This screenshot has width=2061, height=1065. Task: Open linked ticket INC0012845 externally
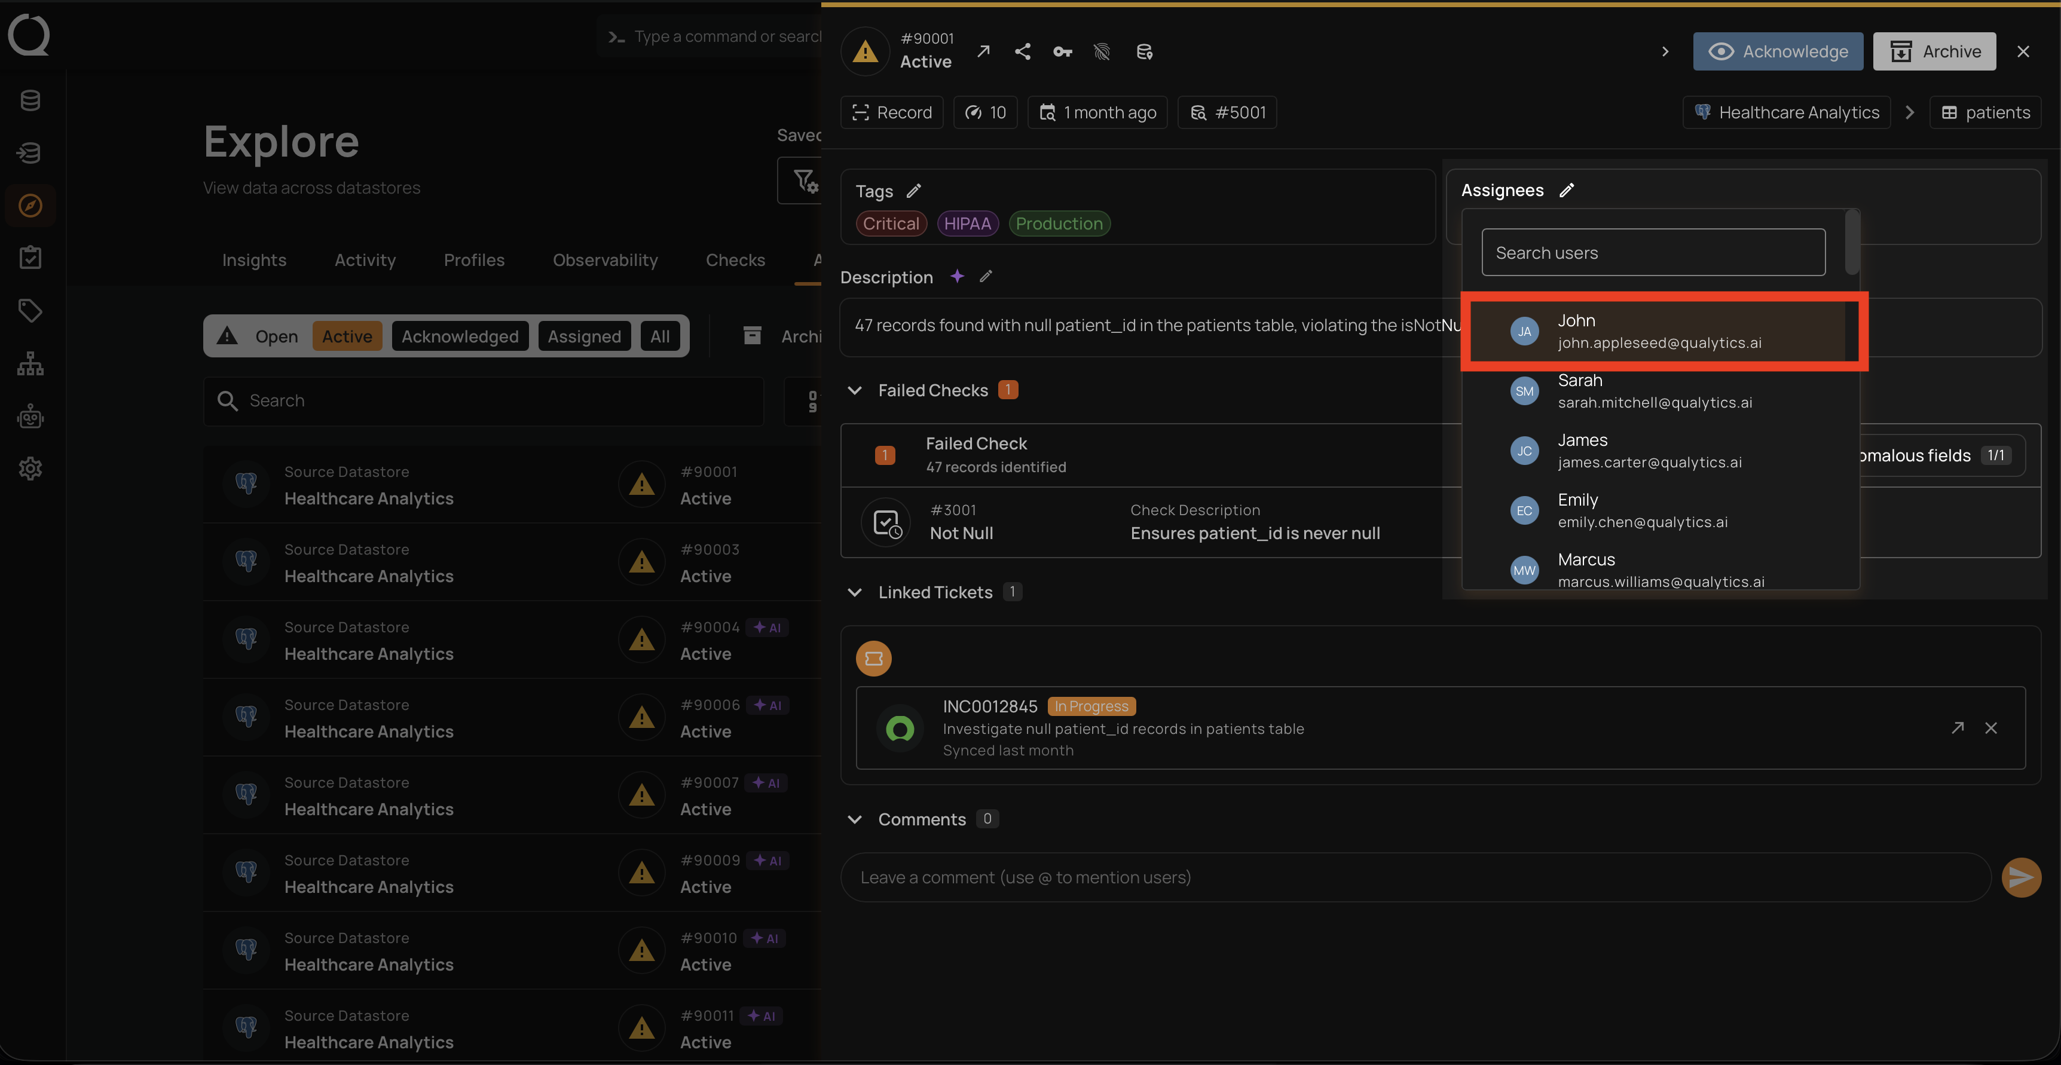[x=1957, y=727]
